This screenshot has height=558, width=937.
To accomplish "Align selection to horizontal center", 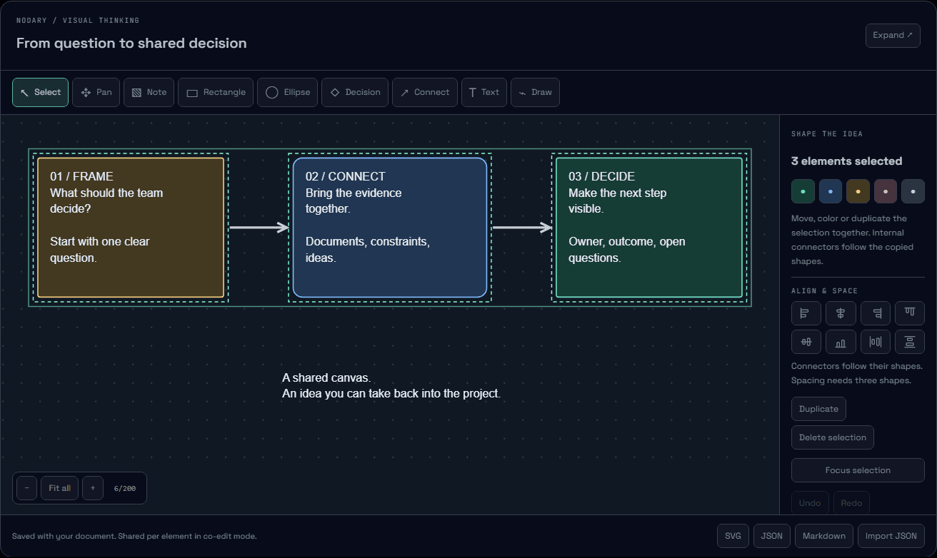I will (x=841, y=313).
